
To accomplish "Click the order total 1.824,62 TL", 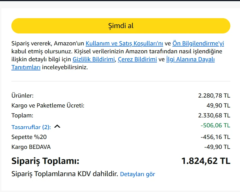I will (206, 161).
